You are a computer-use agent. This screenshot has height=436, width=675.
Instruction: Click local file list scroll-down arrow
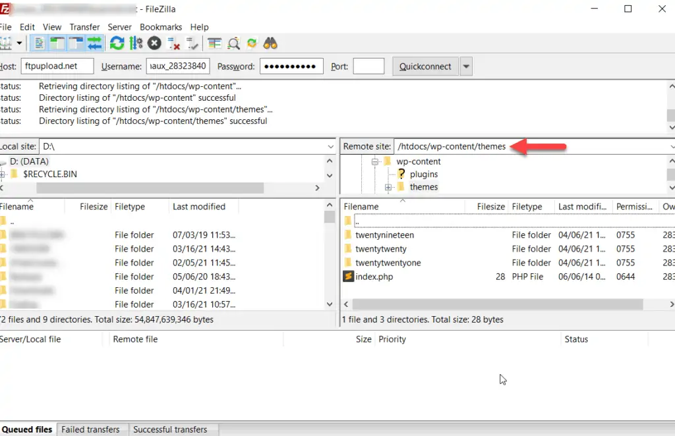click(330, 304)
